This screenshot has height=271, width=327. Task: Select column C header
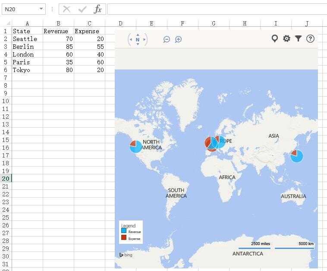pyautogui.click(x=89, y=23)
